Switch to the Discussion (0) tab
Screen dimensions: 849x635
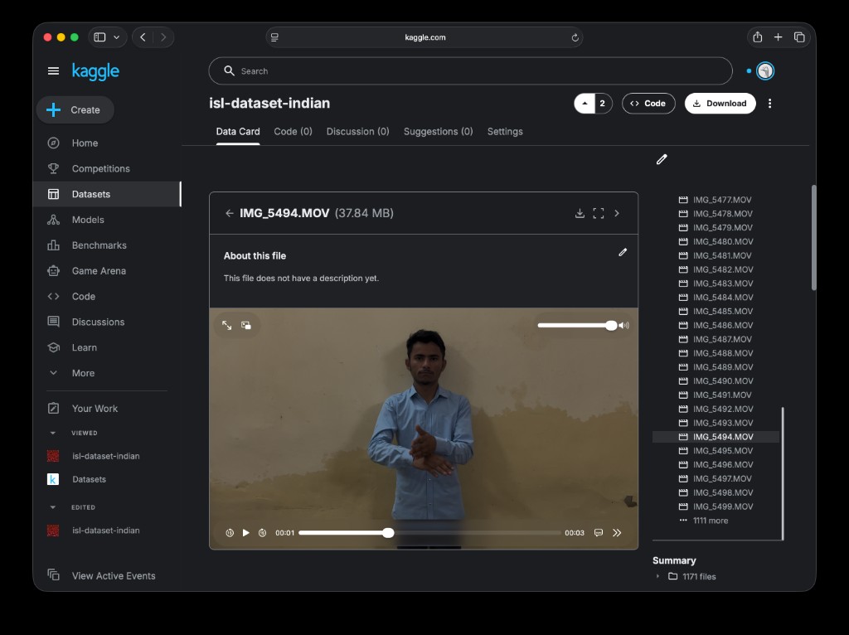pos(357,132)
